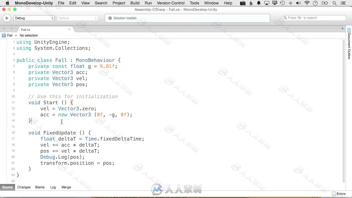Open the Time Machine menu bar icon
Viewport: 352px width, 198px height.
(282, 3)
